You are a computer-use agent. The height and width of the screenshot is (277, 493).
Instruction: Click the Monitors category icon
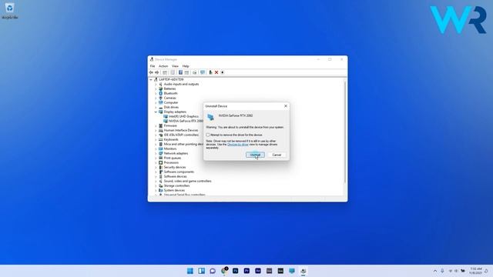tap(161, 149)
